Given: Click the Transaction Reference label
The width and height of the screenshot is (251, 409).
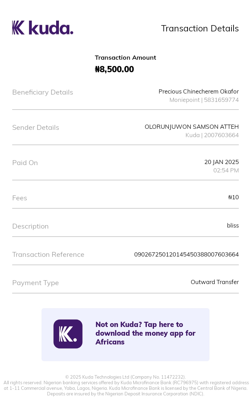Looking at the screenshot, I should (48, 254).
